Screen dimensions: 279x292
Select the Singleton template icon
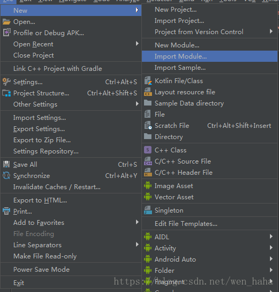coord(148,210)
